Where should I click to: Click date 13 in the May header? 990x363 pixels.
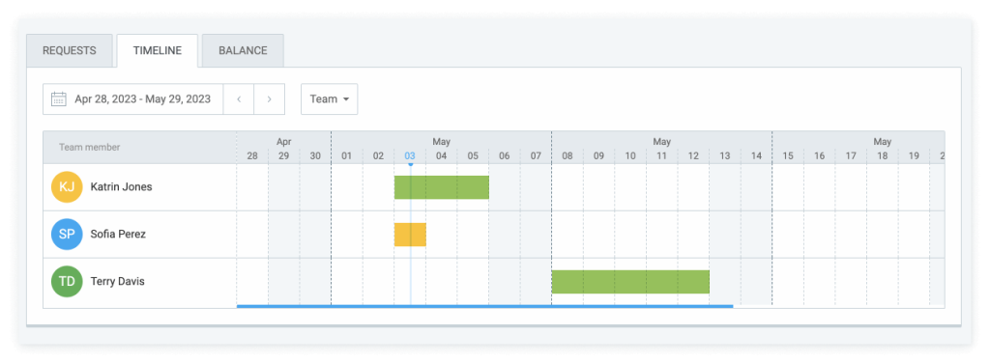(725, 155)
